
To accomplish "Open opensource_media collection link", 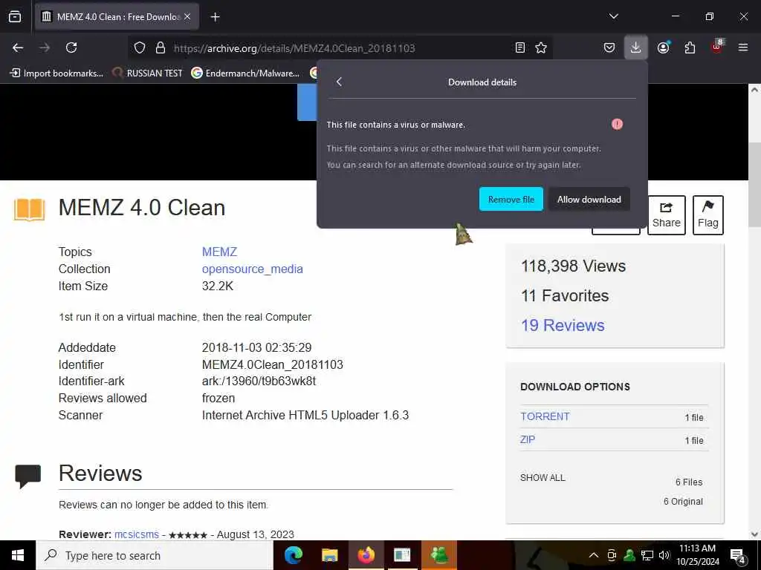I will click(253, 269).
